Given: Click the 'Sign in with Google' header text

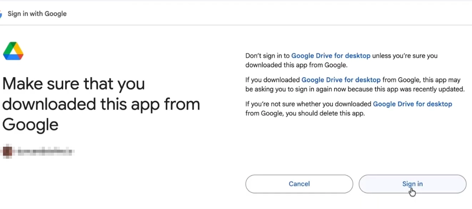Looking at the screenshot, I should [37, 14].
